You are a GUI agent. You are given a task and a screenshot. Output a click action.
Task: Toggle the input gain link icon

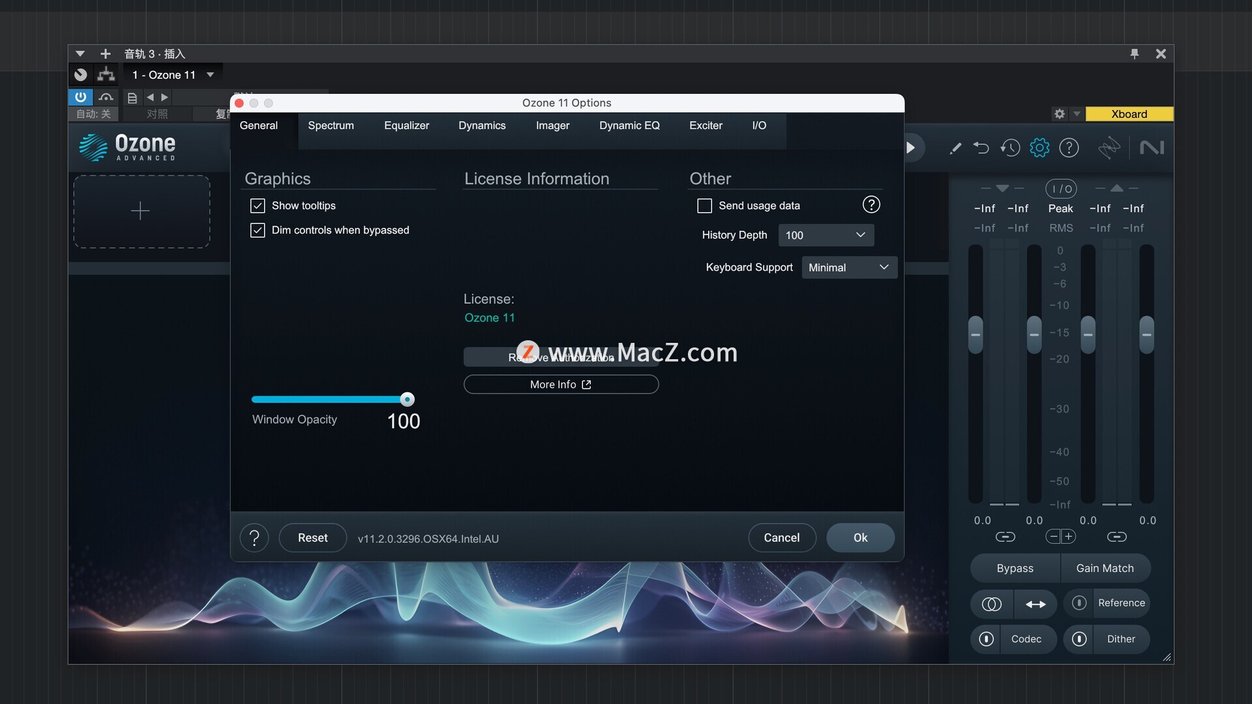[x=1005, y=536]
